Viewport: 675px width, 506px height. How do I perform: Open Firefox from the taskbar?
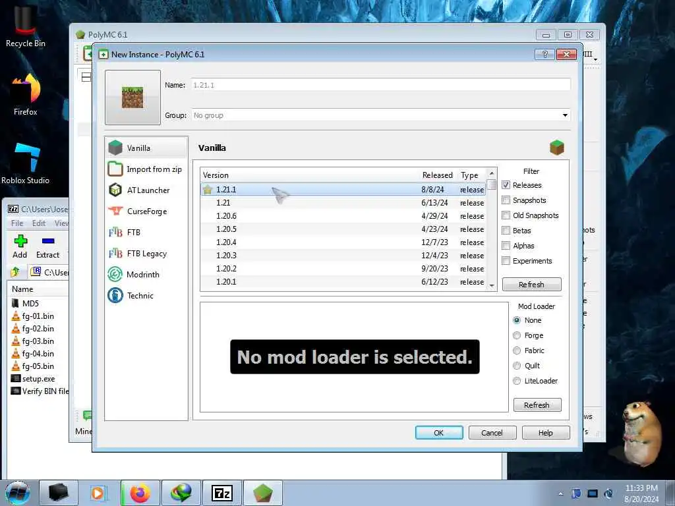[140, 493]
